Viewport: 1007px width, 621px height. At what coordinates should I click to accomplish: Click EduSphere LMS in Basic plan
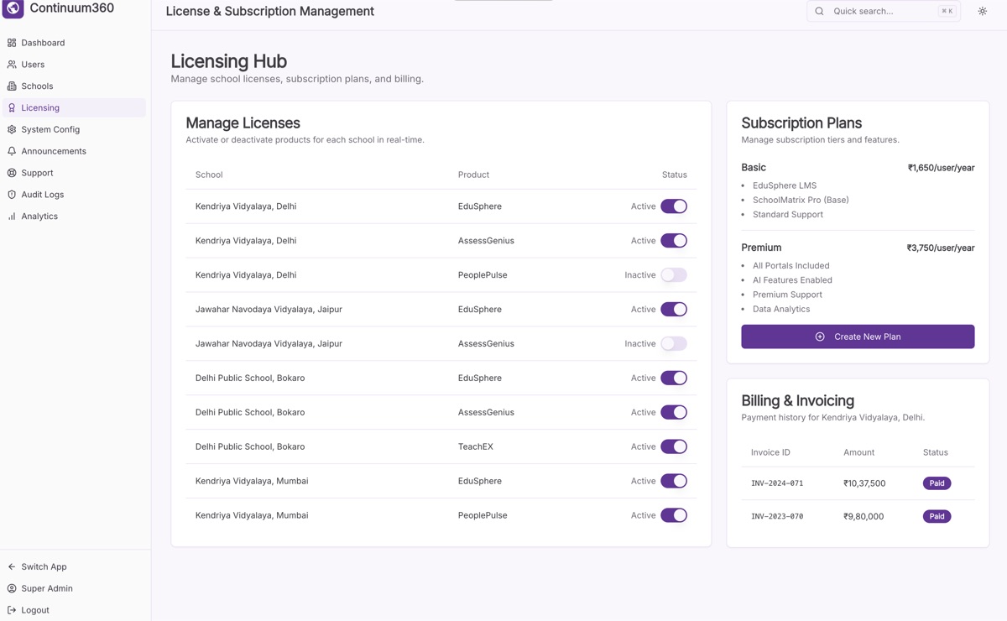785,186
